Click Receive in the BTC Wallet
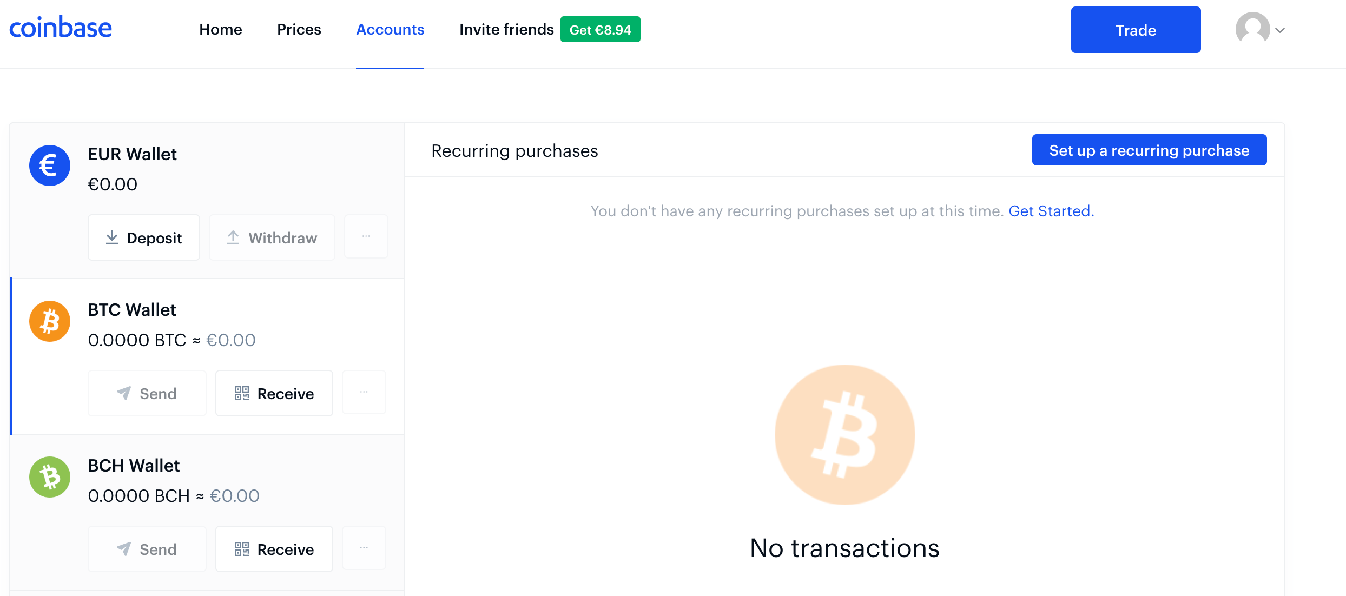This screenshot has height=596, width=1346. [x=274, y=393]
